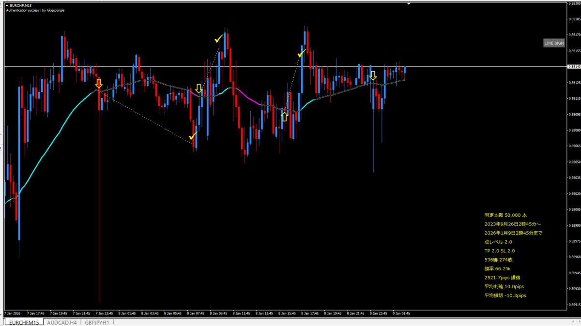Viewport: 581px width, 326px height.
Task: Select the EURCHFM15 chart tab
Action: pyautogui.click(x=24, y=322)
